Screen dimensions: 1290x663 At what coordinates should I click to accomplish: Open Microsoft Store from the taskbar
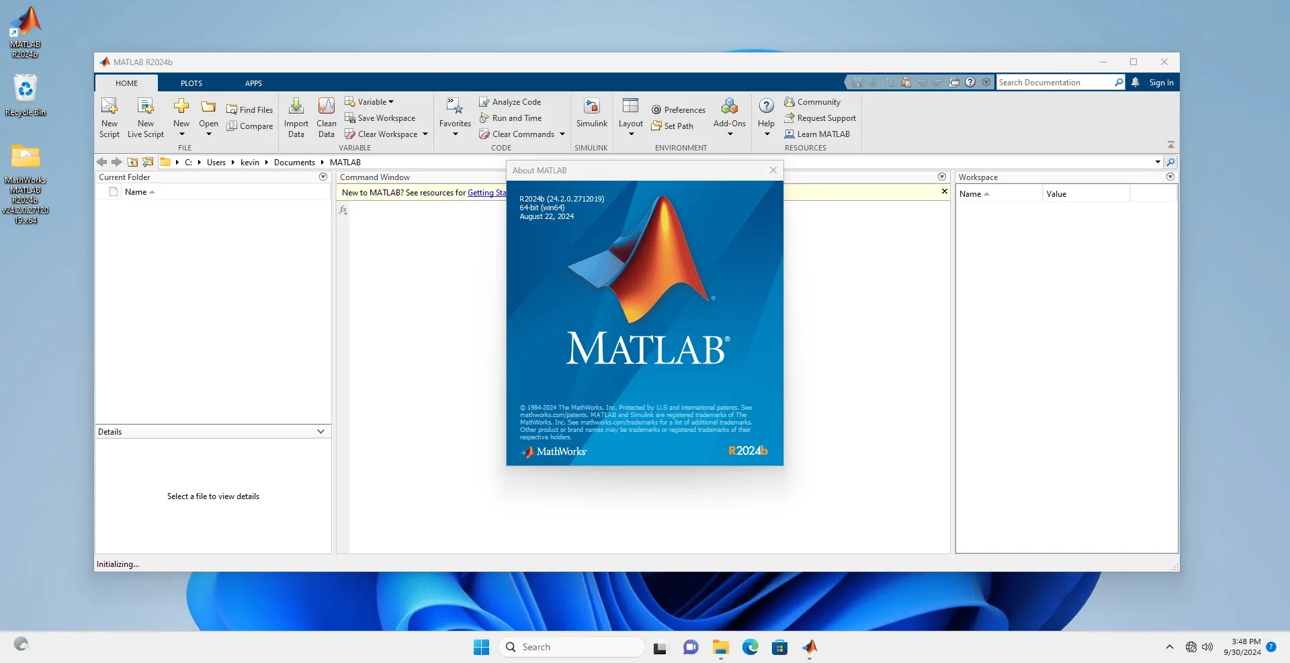780,647
